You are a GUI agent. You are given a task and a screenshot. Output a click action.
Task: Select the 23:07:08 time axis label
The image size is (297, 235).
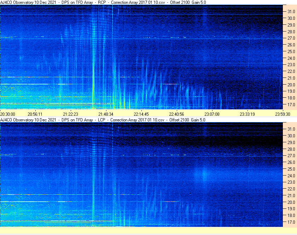pos(212,114)
